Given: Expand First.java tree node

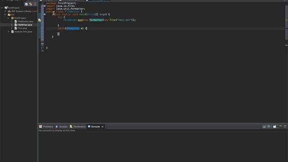Looking at the screenshot, I should pos(12,28).
